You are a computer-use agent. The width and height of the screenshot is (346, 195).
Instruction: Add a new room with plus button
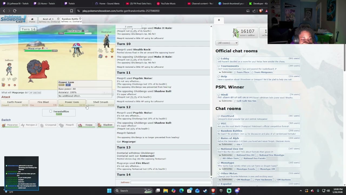click(219, 20)
